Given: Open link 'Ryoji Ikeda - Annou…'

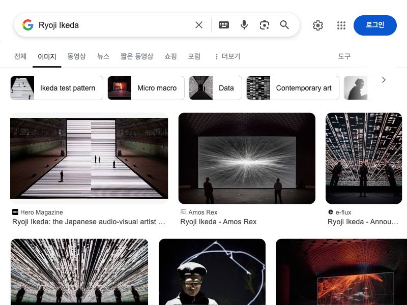Looking at the screenshot, I should tap(363, 222).
